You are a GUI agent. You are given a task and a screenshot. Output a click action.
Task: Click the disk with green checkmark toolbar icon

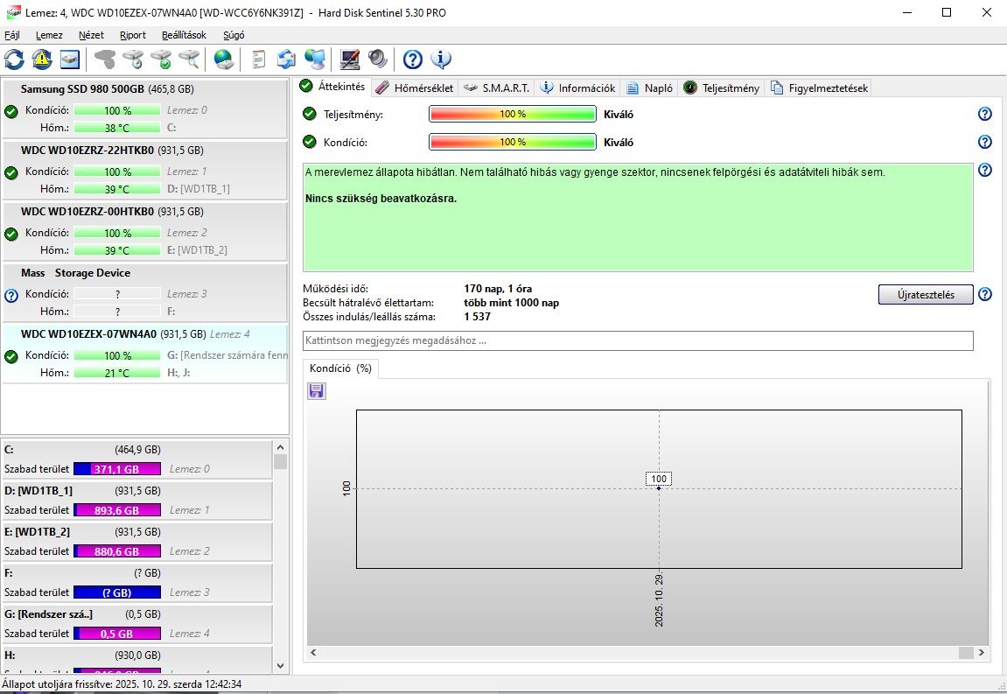pos(161,60)
